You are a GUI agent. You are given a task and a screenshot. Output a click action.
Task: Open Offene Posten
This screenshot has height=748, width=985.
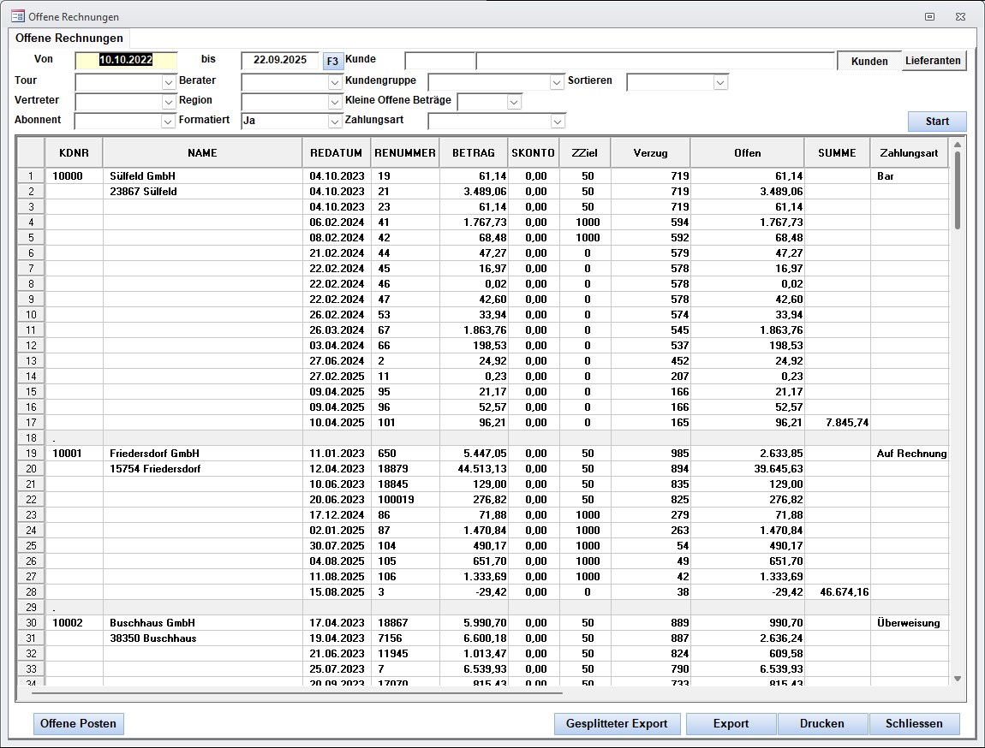(79, 723)
